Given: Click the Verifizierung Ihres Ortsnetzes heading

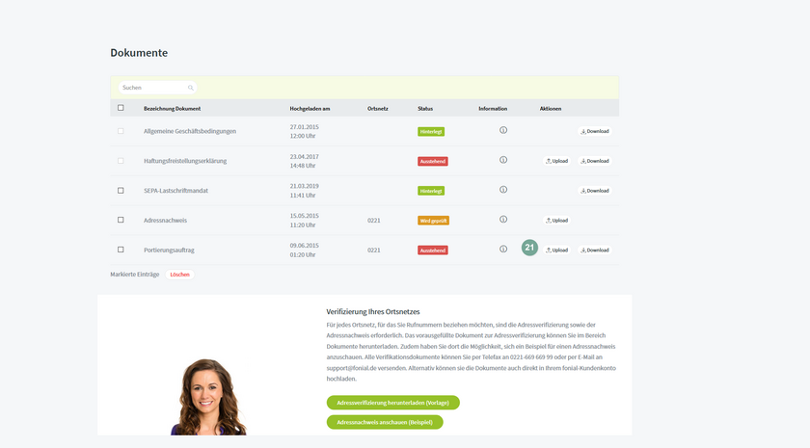Looking at the screenshot, I should point(373,312).
